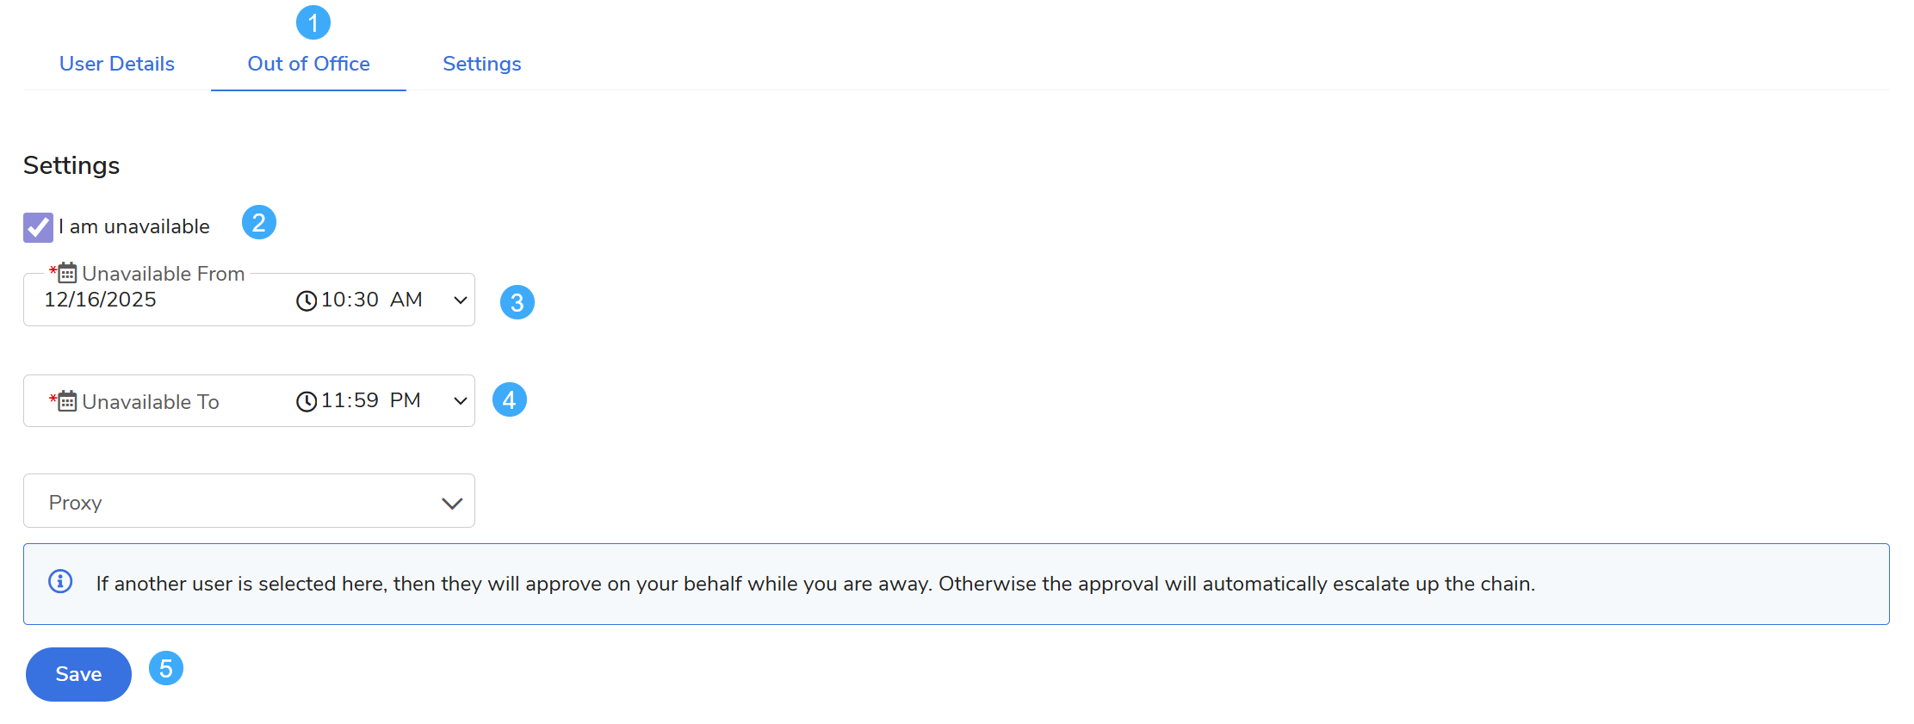Select the Out of Office tab
Viewport: 1914px width, 724px height.
pyautogui.click(x=308, y=64)
